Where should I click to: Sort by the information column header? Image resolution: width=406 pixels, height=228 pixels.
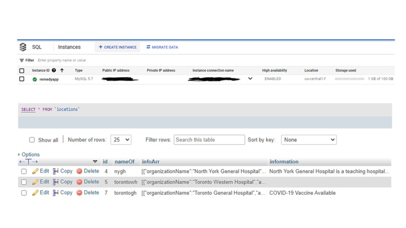(x=284, y=162)
